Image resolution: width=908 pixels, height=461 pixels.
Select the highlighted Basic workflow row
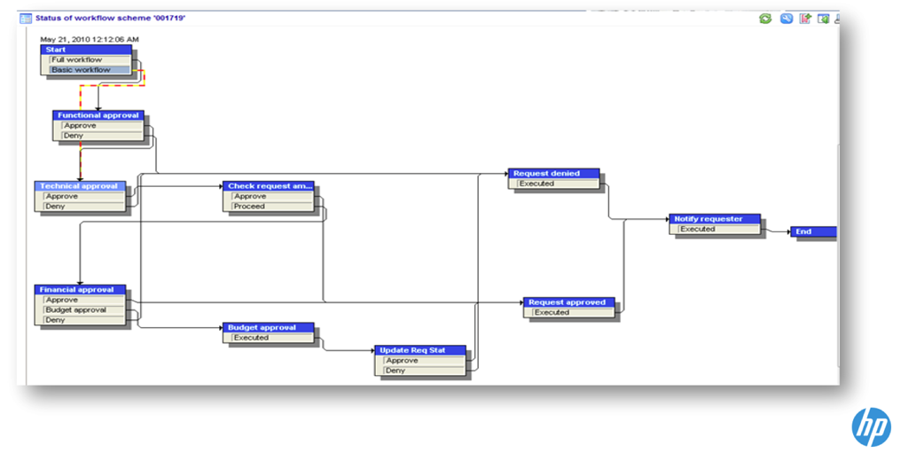click(x=90, y=69)
